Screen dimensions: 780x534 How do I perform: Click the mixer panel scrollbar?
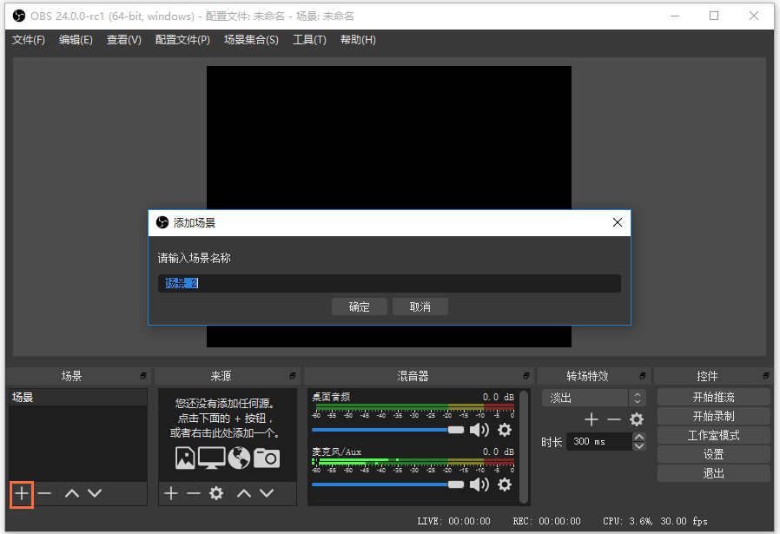[x=524, y=446]
